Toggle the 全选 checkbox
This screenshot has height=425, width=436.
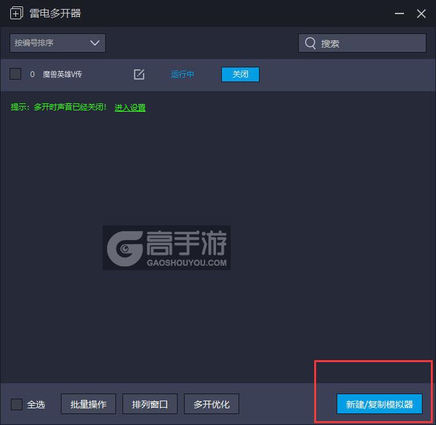[x=17, y=404]
